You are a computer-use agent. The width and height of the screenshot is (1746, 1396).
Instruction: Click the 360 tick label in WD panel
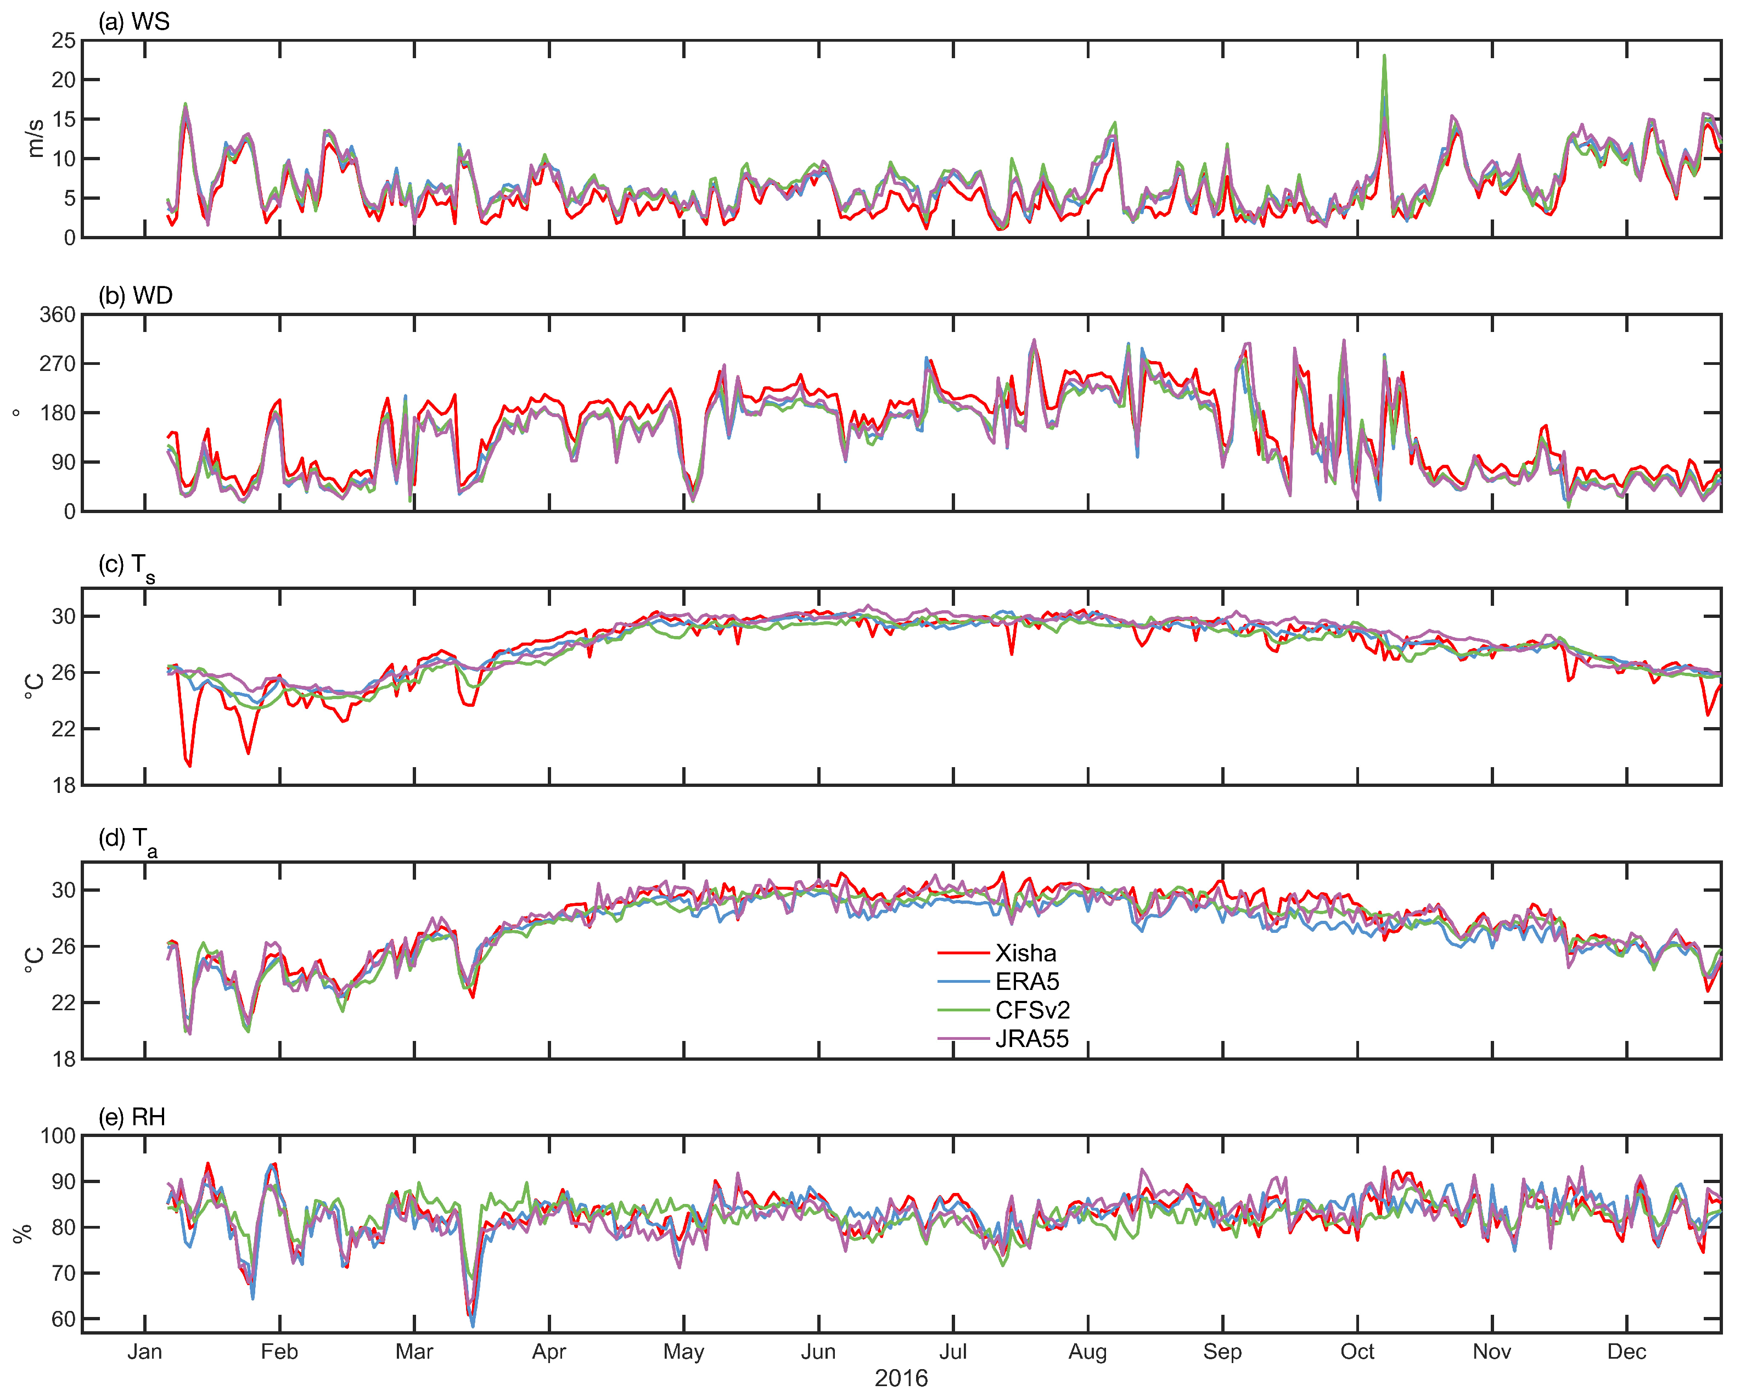pyautogui.click(x=58, y=315)
